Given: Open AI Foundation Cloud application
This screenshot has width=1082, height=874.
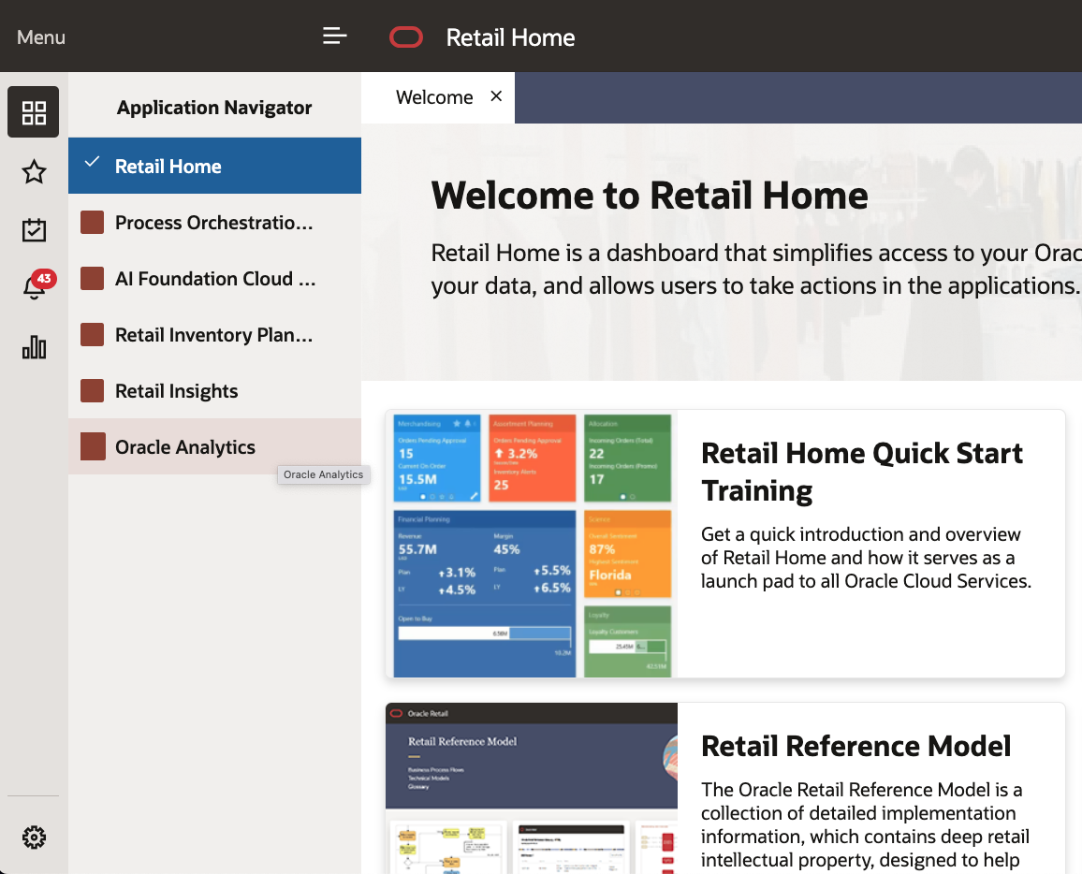Looking at the screenshot, I should (214, 279).
